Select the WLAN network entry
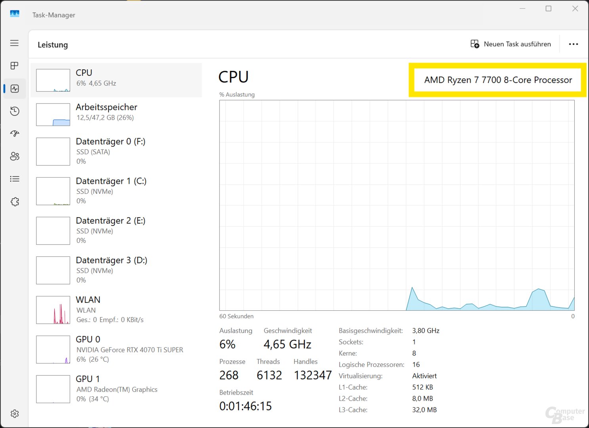 116,310
